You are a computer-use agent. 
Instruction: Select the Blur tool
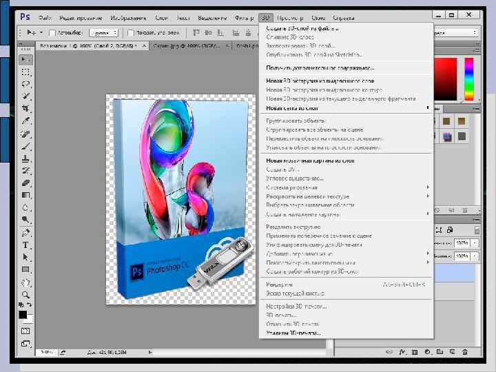25,207
